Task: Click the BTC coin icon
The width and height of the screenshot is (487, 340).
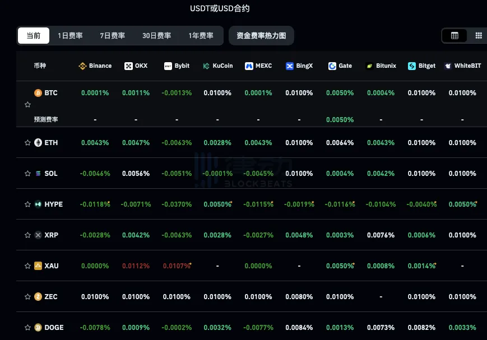Action: click(x=38, y=93)
